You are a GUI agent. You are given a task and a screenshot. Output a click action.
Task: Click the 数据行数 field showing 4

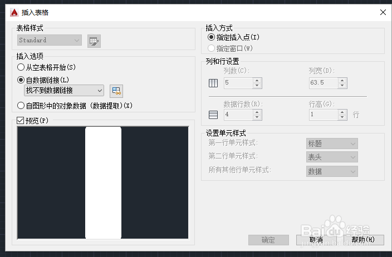[238, 115]
